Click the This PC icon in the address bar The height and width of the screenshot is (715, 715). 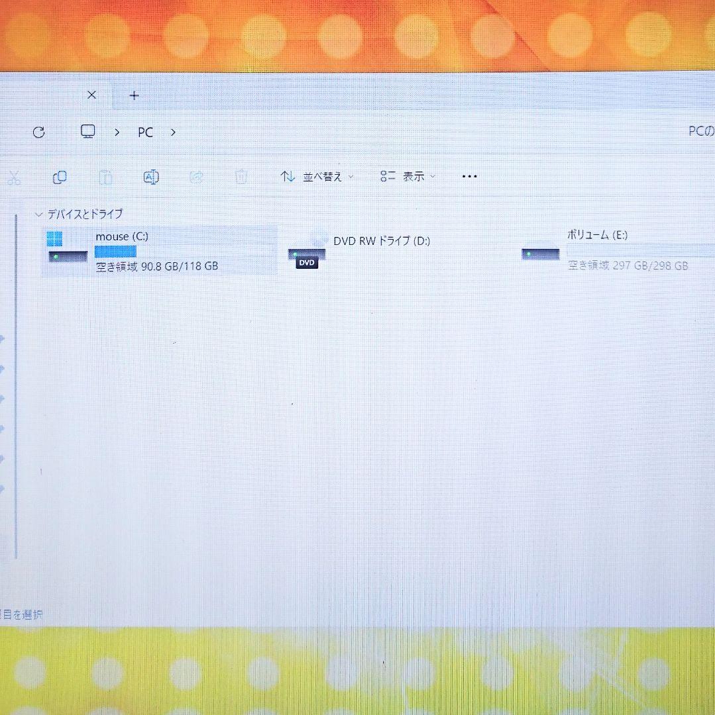87,132
